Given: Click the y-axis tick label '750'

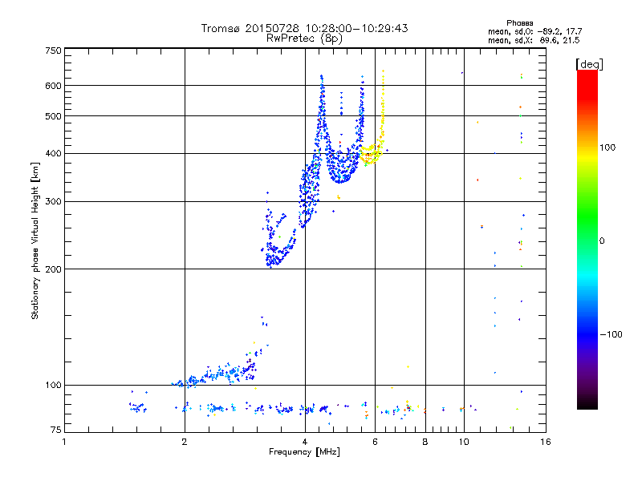Looking at the screenshot, I should (54, 51).
